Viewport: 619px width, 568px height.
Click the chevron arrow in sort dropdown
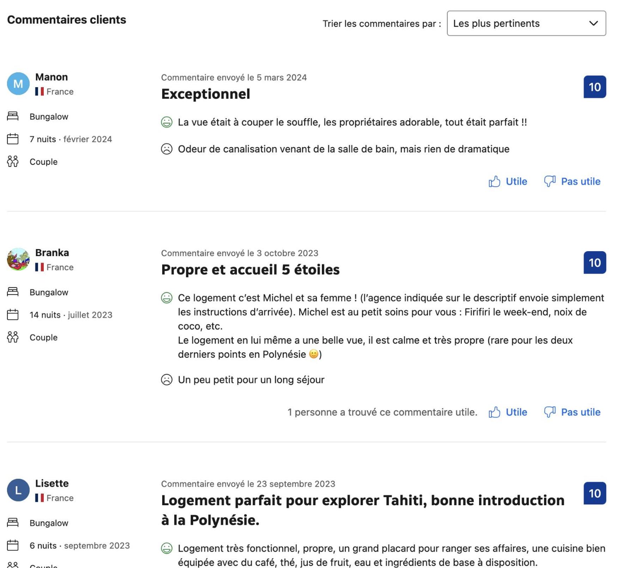(593, 23)
